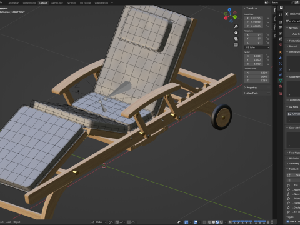Open the Physics properties tab icon
The image size is (300, 225).
click(281, 69)
